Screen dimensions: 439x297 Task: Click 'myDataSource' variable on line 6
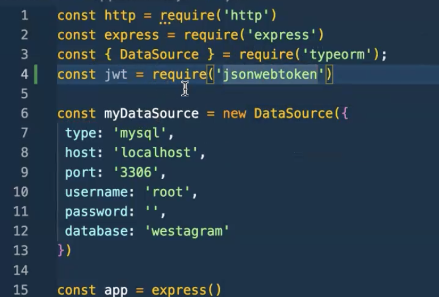pos(152,114)
